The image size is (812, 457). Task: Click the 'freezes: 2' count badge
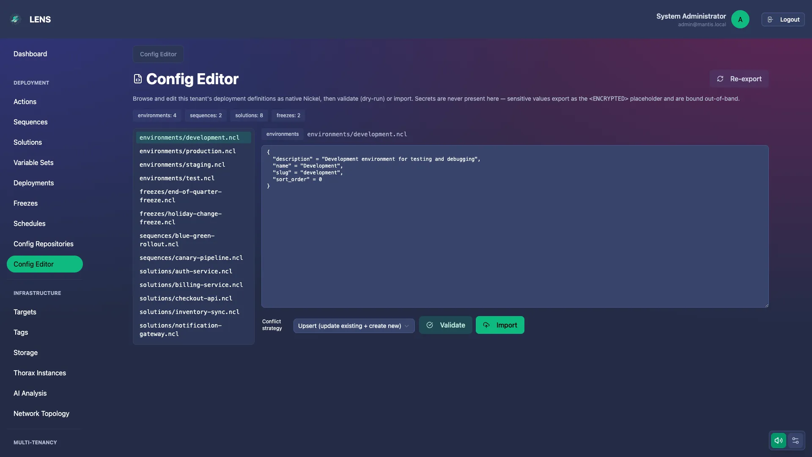pyautogui.click(x=288, y=116)
